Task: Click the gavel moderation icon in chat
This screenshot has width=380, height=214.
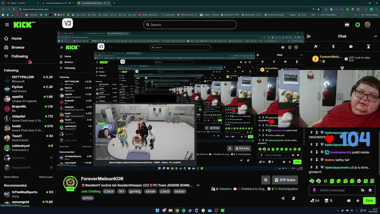Action: pos(316,47)
